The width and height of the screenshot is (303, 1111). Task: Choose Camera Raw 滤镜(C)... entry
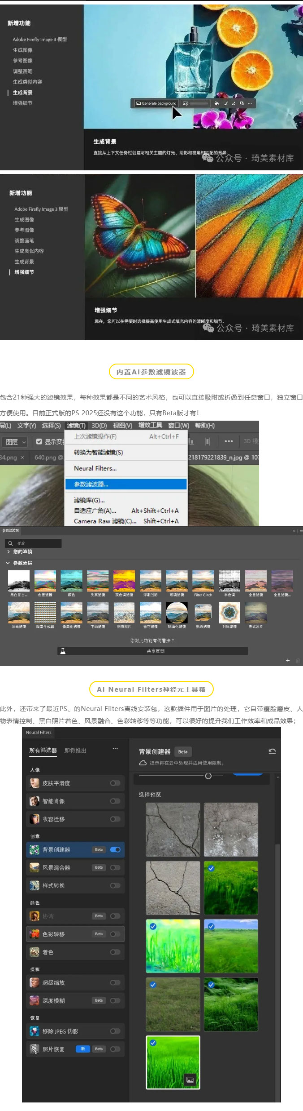[126, 521]
